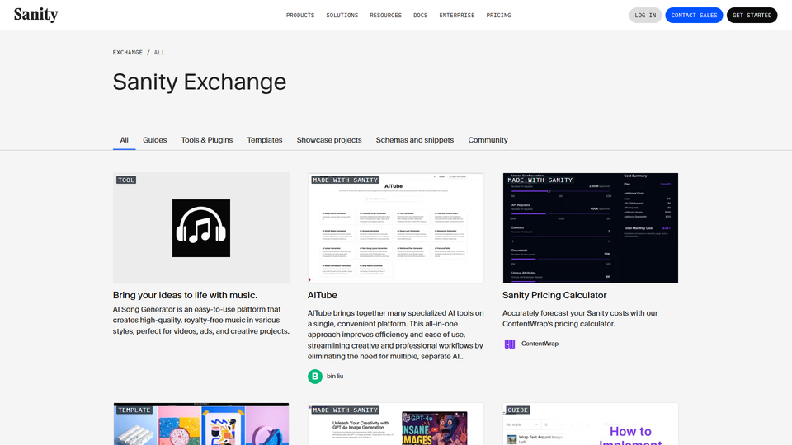Open the Solutions menu
The width and height of the screenshot is (792, 445).
click(x=342, y=16)
